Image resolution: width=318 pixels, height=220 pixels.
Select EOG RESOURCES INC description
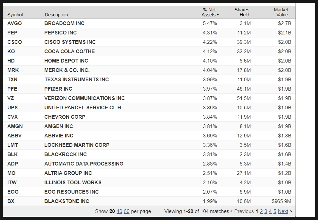(x=72, y=192)
